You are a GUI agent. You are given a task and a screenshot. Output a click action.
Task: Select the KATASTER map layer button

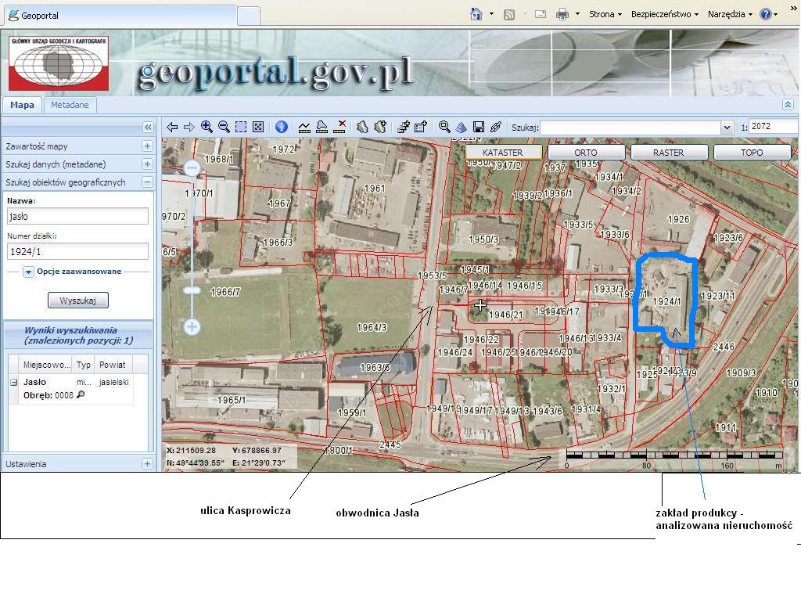click(x=502, y=153)
